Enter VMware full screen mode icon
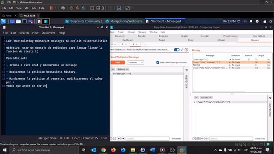 (104, 8)
